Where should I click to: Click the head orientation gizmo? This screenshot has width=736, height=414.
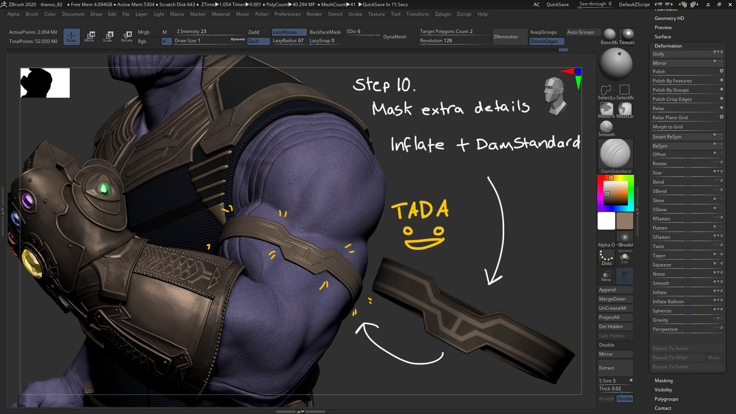(555, 96)
